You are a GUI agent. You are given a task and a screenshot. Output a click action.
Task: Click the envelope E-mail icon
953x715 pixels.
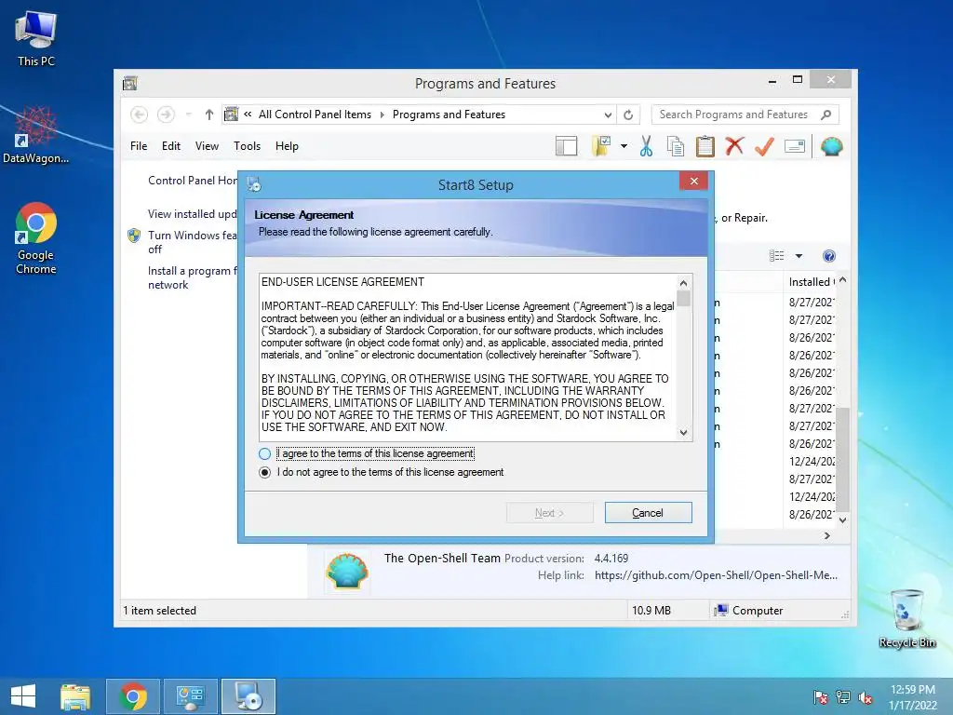click(x=795, y=146)
